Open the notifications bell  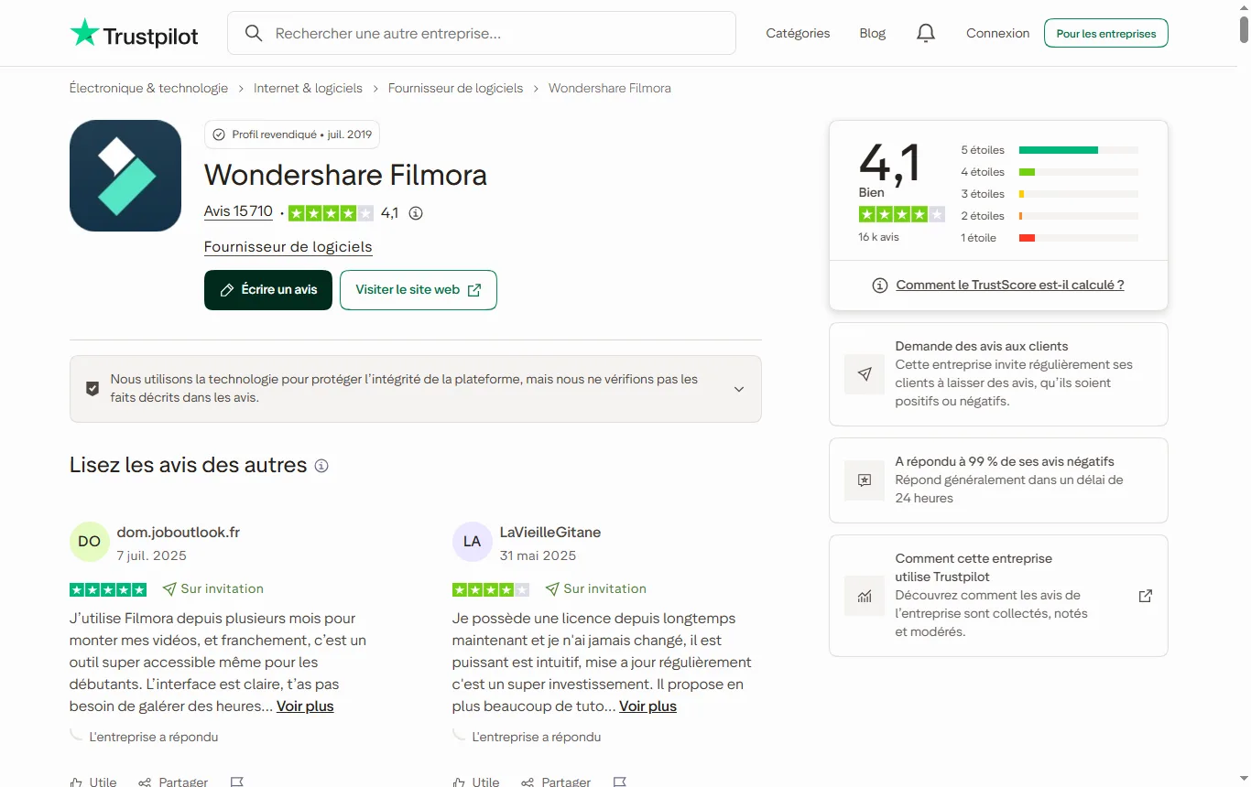point(926,33)
